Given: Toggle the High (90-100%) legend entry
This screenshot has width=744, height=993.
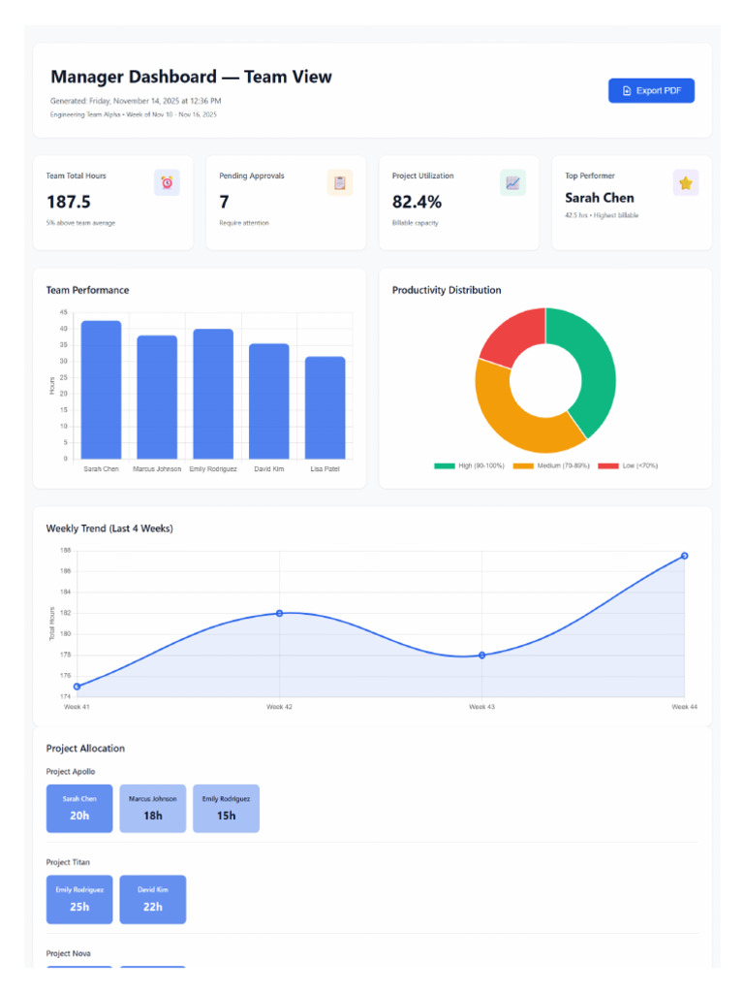Looking at the screenshot, I should point(469,465).
